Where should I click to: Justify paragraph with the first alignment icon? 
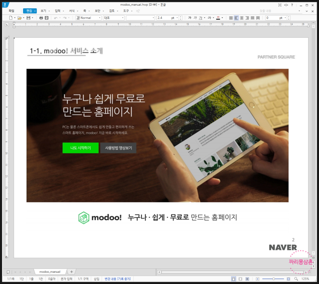pos(231,18)
